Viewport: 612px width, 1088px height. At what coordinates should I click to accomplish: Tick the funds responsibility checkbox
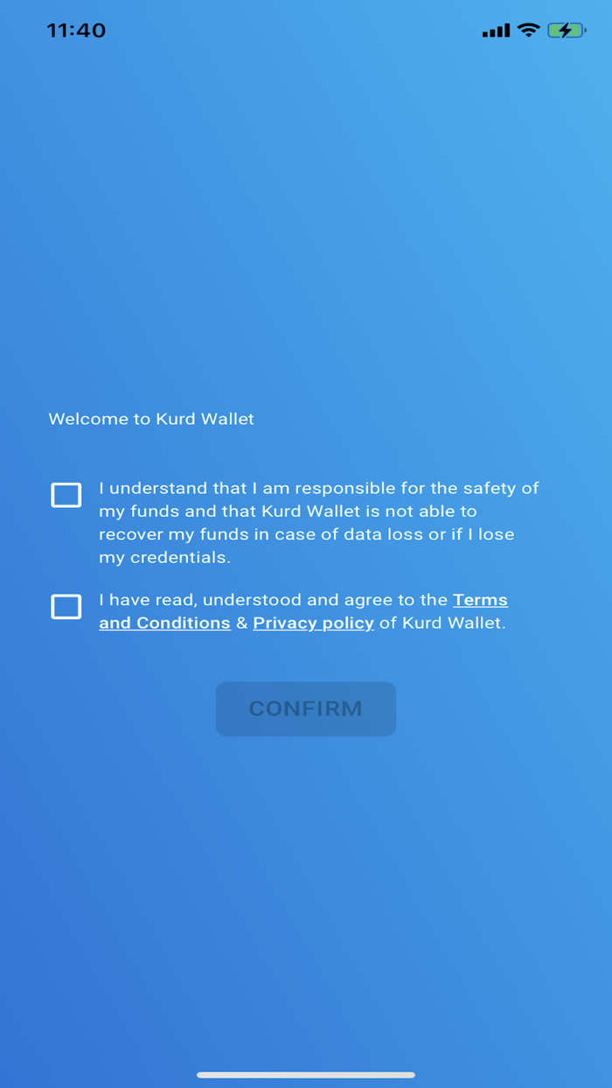click(66, 495)
